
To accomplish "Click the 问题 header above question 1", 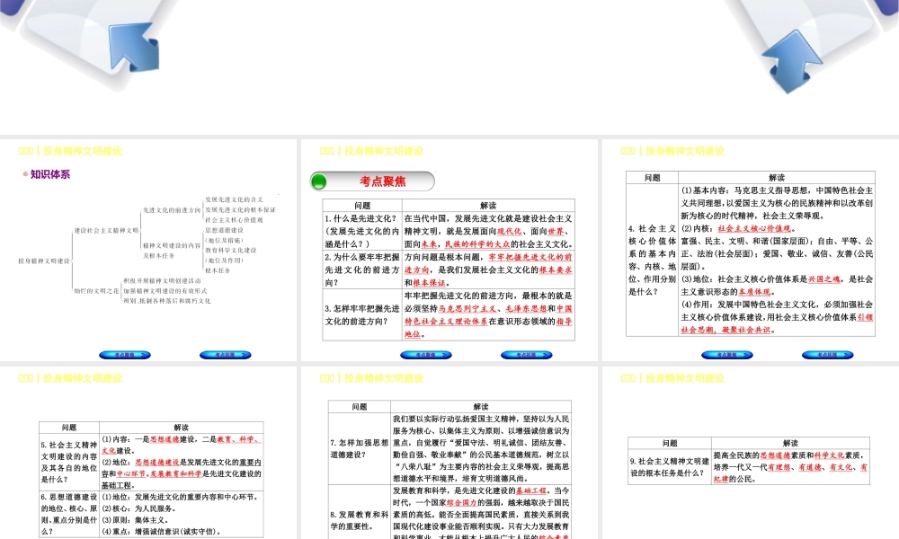I will click(x=362, y=206).
